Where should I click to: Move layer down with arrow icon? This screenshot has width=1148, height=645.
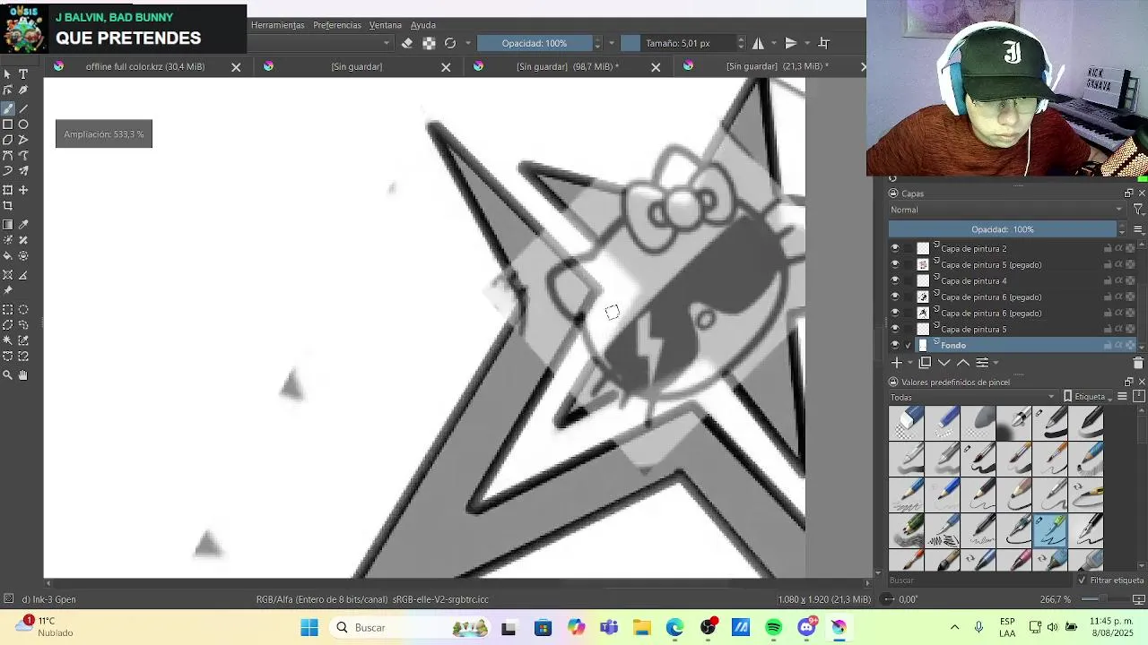pos(944,363)
